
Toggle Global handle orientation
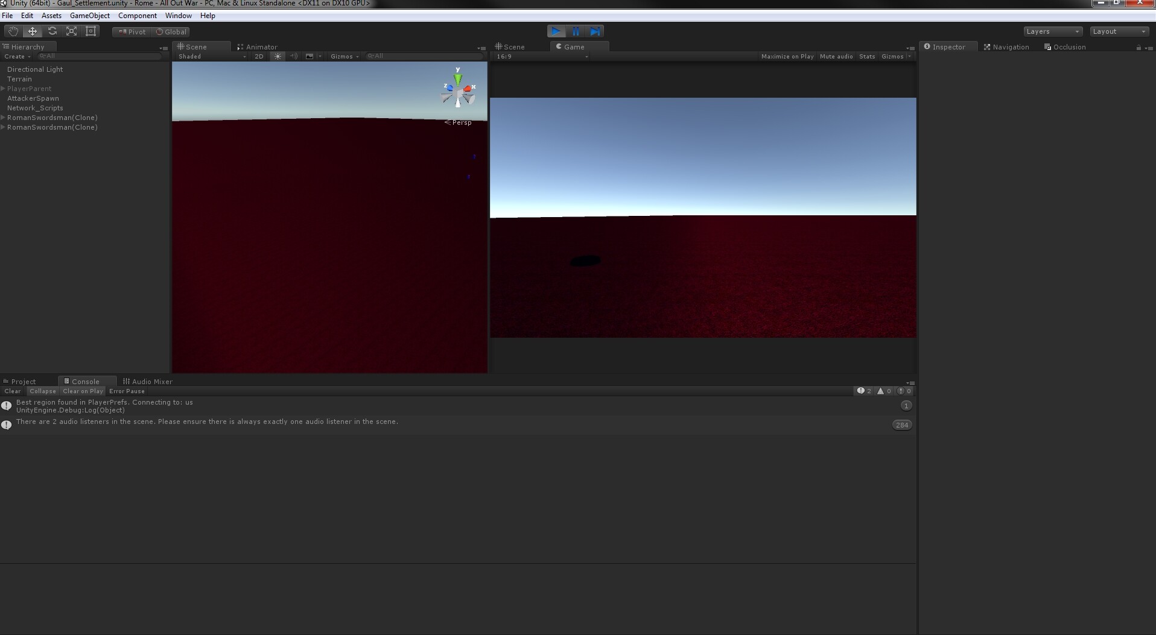(171, 31)
